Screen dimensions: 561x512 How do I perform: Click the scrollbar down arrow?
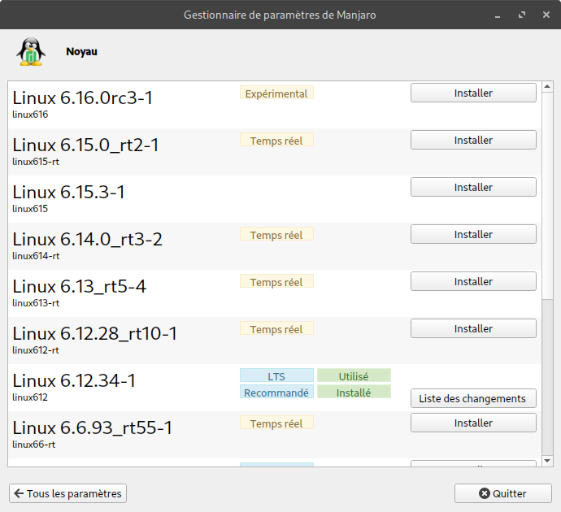(547, 461)
